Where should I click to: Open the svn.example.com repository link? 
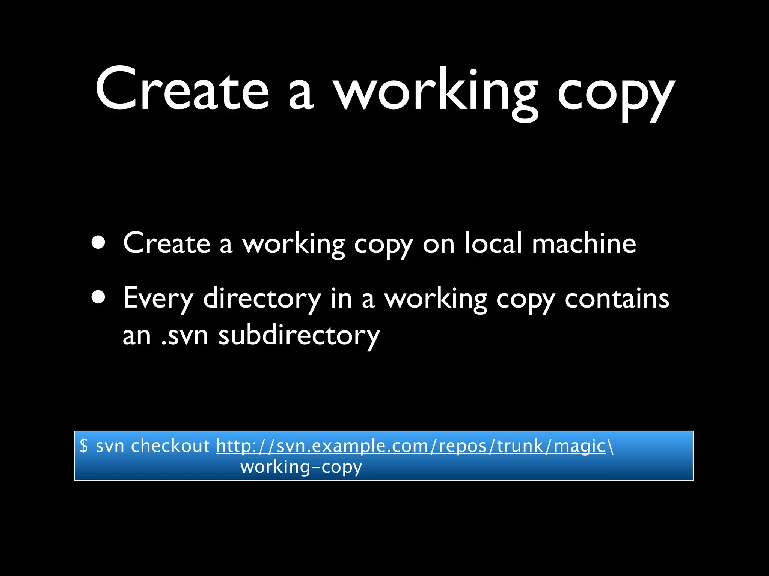[x=410, y=446]
